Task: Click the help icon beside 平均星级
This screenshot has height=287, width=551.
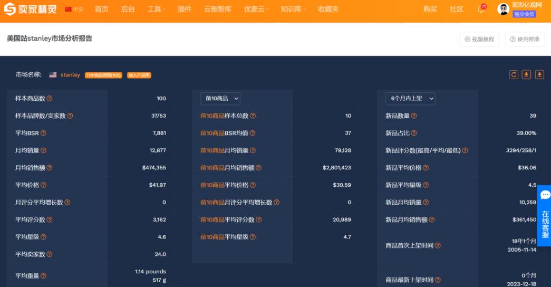Action: coord(44,237)
